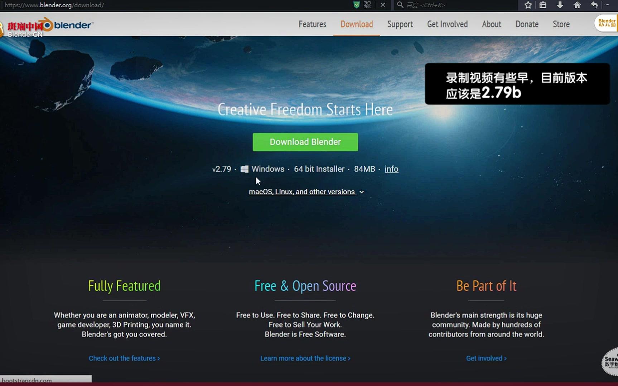
Task: Click the 84MB file size text
Action: tap(364, 169)
